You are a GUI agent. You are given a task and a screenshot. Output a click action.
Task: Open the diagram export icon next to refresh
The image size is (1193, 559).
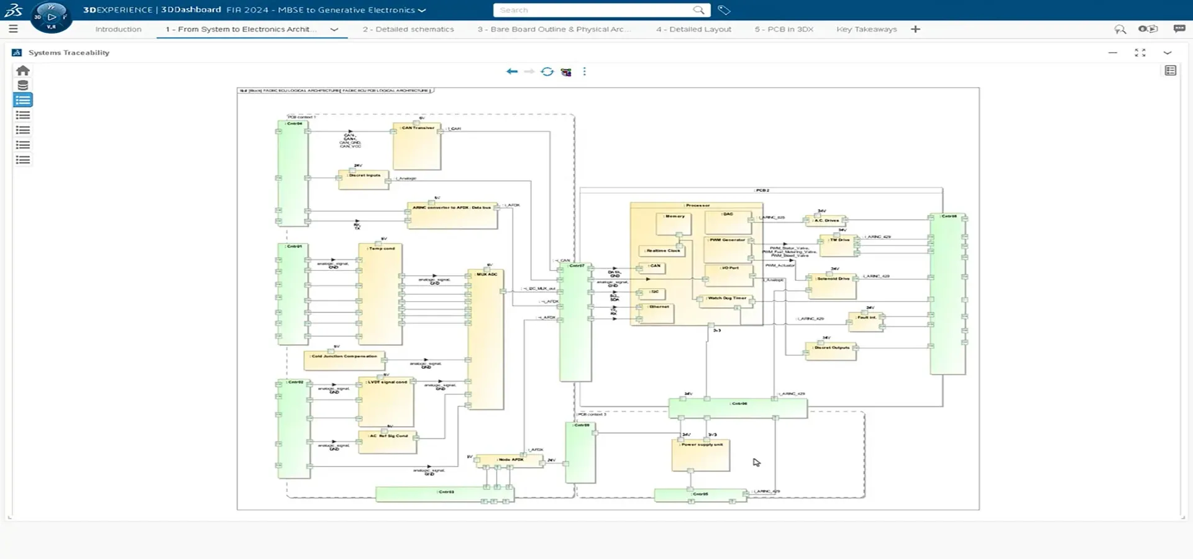[x=566, y=71]
